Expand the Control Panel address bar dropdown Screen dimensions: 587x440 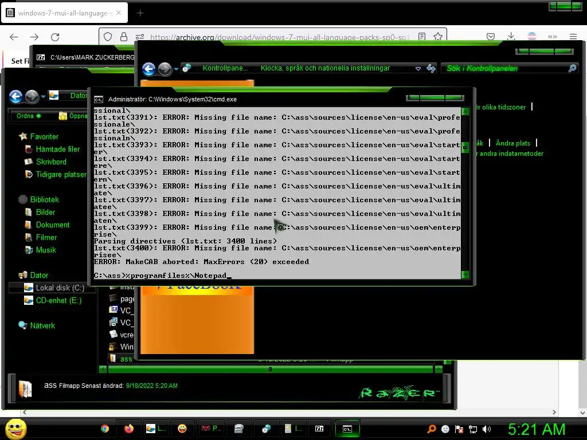[x=418, y=69]
